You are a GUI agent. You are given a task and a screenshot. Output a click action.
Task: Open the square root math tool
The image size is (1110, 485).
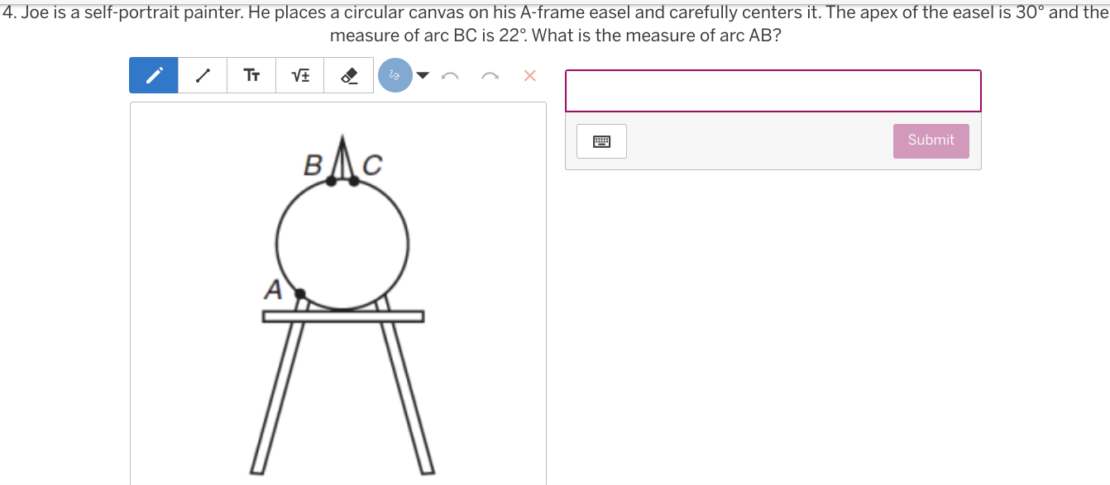300,75
